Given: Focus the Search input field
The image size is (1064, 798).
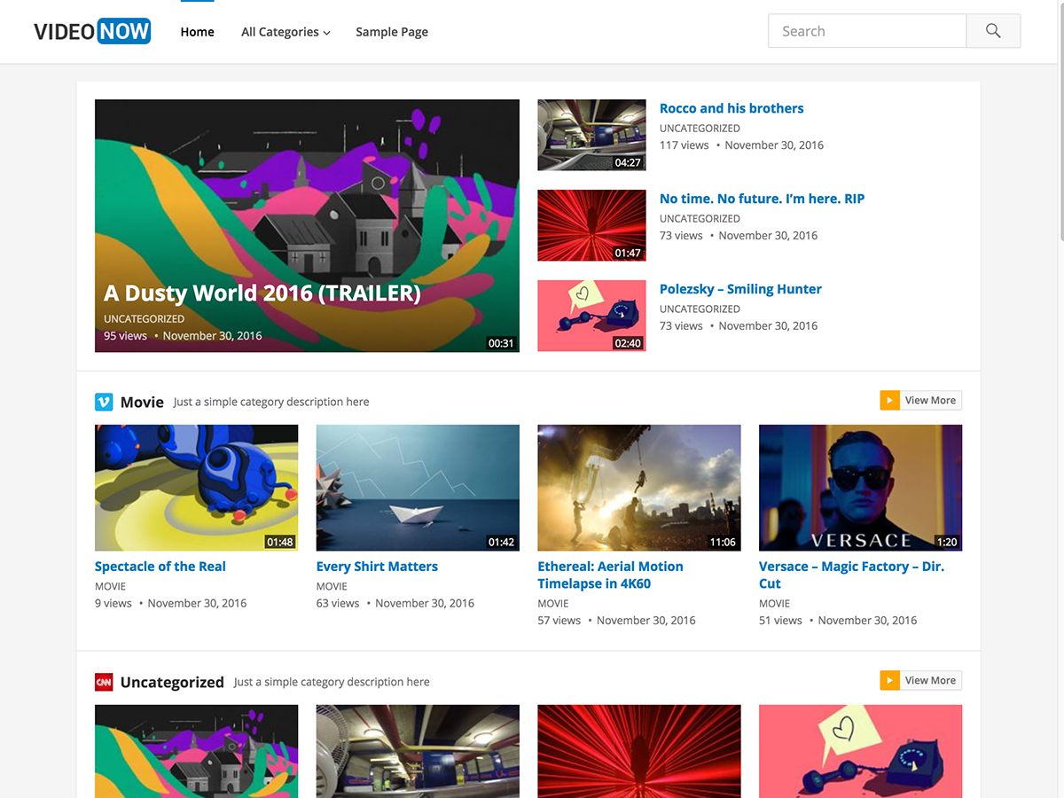Looking at the screenshot, I should pos(866,31).
